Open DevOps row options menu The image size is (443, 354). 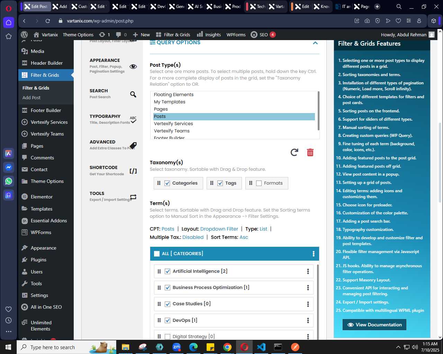(308, 320)
